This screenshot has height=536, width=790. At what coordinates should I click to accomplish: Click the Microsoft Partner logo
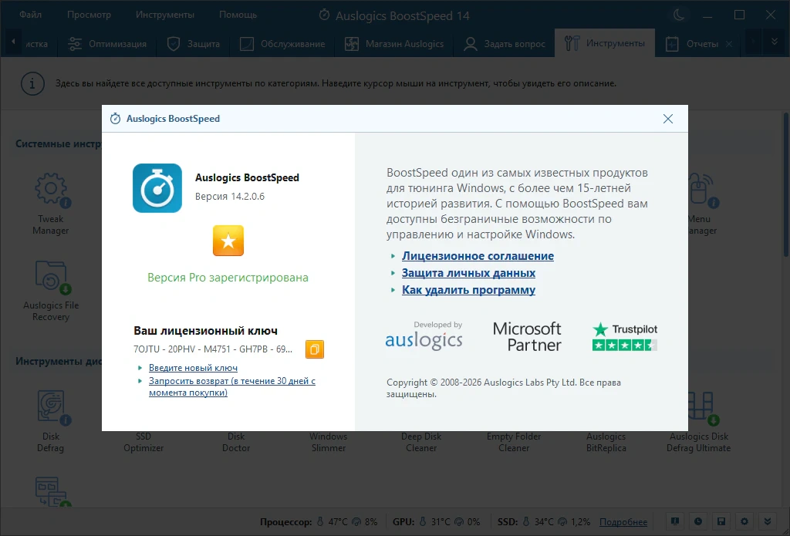point(528,336)
